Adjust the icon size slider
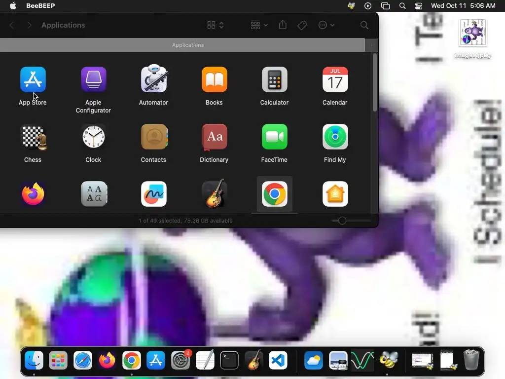505x379 pixels. pos(342,221)
